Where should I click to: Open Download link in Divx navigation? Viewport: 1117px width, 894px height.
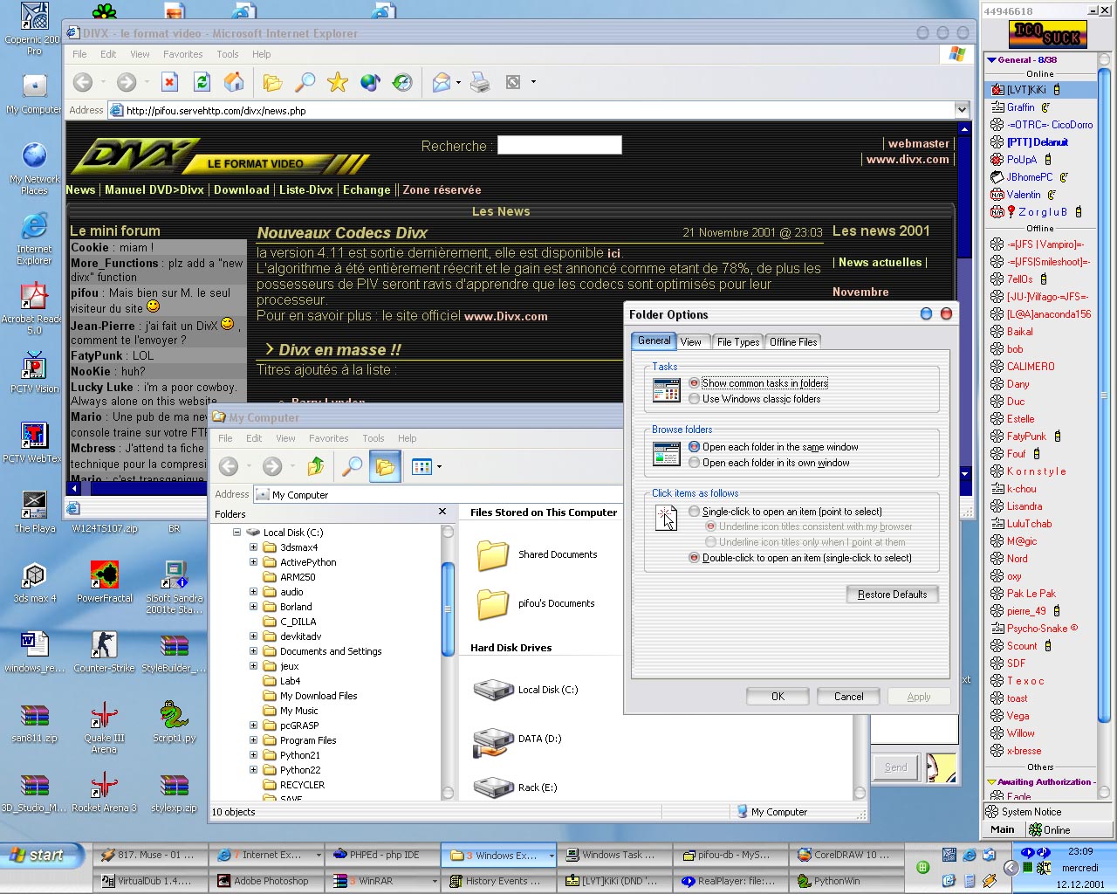tap(241, 189)
